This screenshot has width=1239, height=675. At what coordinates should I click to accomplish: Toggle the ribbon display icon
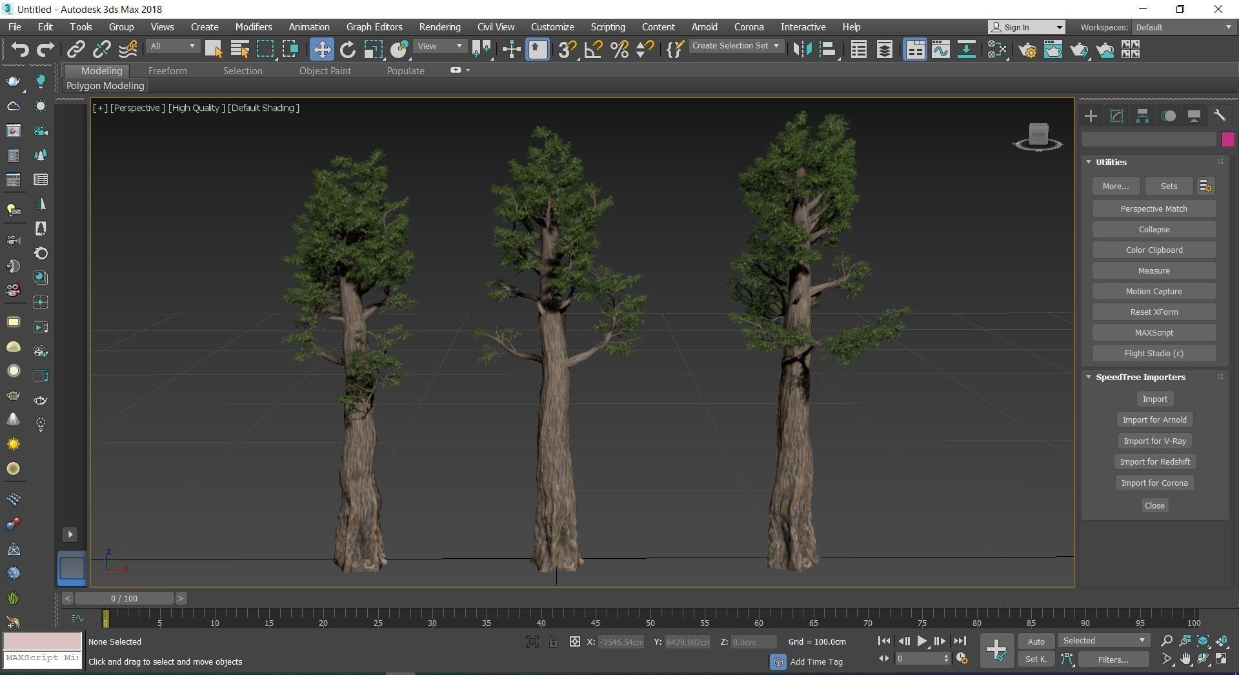point(915,49)
